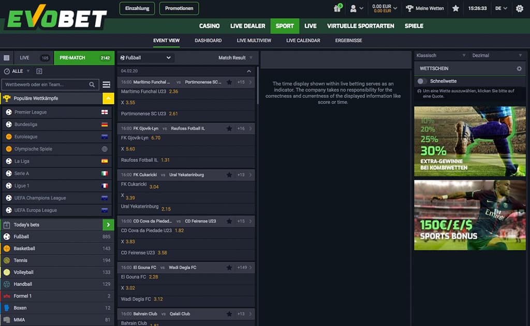Screen dimensions: 530x326
Task: Open the 150€ Sports Bonus banner
Action: [x=470, y=215]
